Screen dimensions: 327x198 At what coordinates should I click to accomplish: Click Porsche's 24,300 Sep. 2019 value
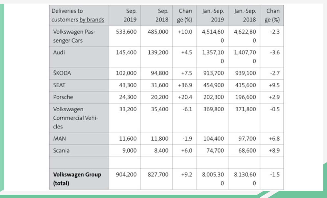coord(128,97)
